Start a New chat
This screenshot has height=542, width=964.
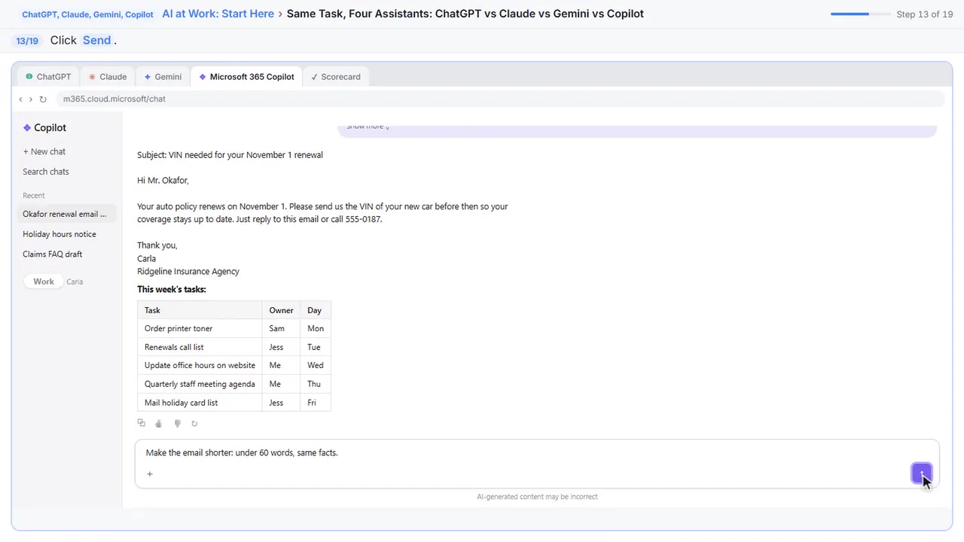click(44, 151)
